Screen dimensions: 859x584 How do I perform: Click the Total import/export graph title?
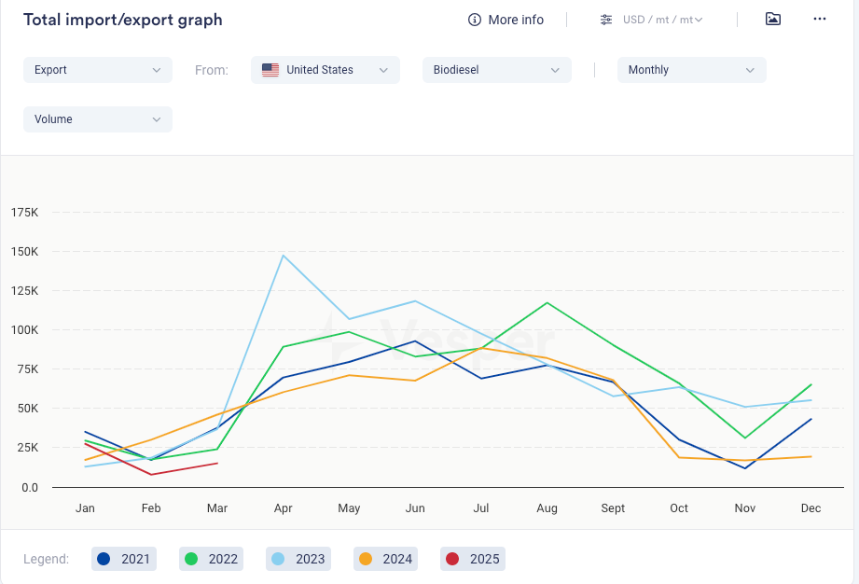(122, 20)
